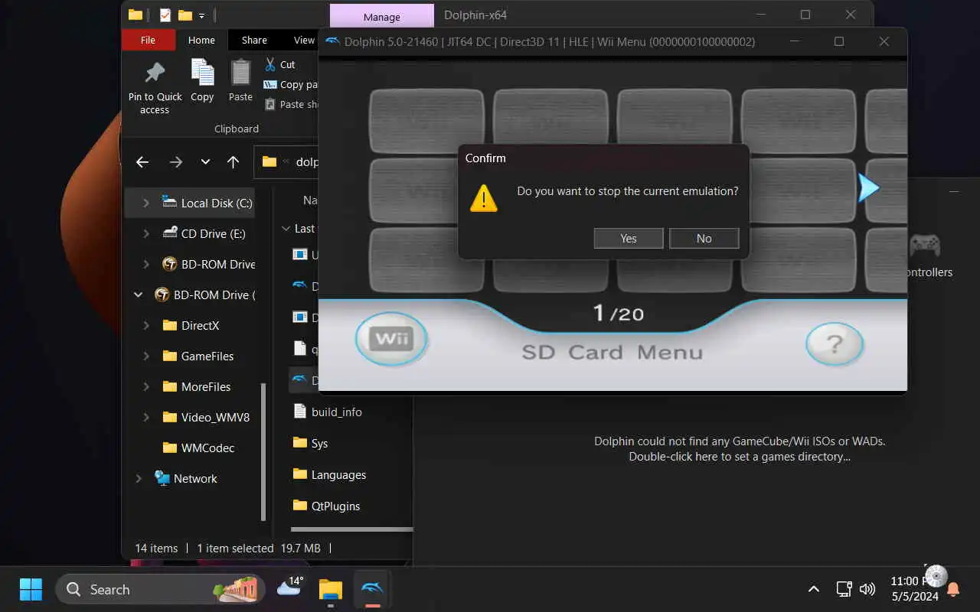Click new folder icon in Explorer title bar

(185, 15)
